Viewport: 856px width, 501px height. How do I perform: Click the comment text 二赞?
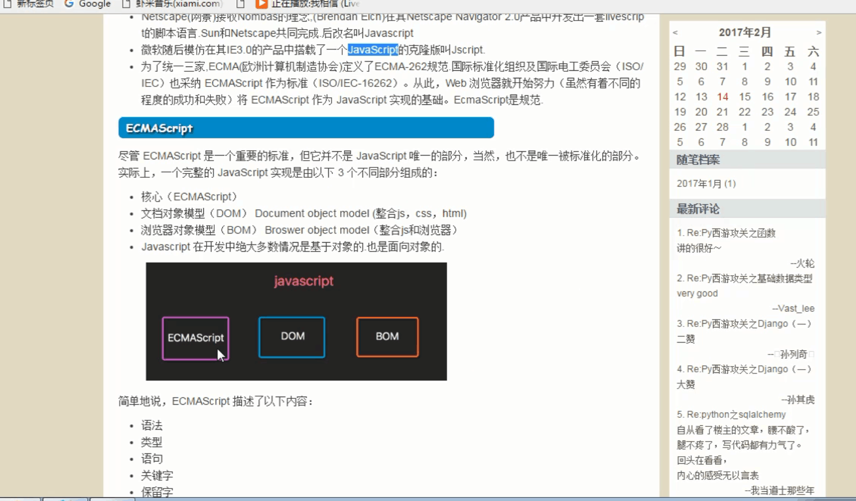(x=686, y=339)
